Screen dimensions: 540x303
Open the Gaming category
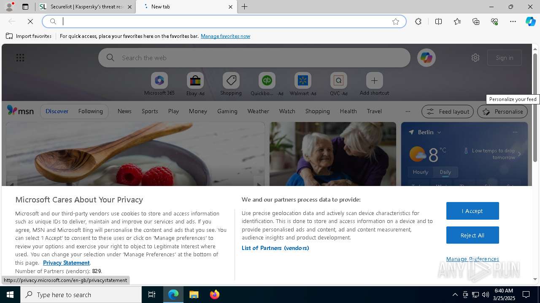tap(227, 111)
